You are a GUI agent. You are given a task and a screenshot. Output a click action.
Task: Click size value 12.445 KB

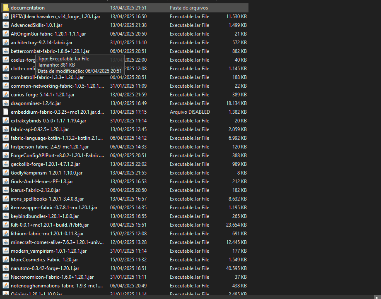pyautogui.click(x=236, y=242)
